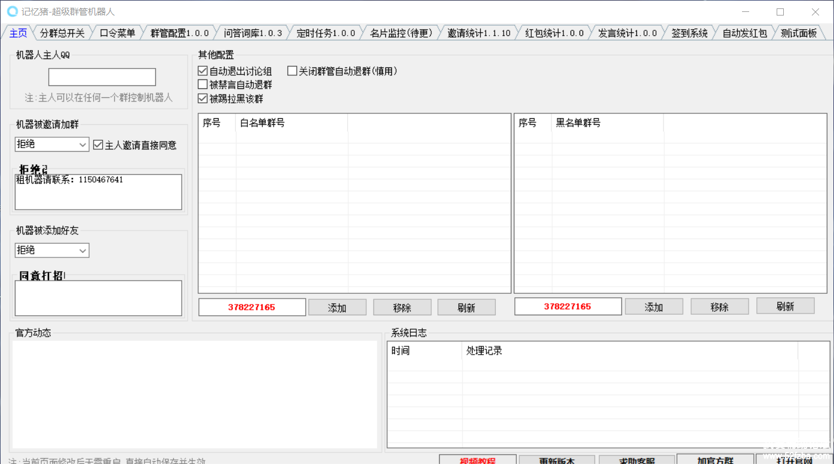Open the 分群总开关 tab

point(62,33)
